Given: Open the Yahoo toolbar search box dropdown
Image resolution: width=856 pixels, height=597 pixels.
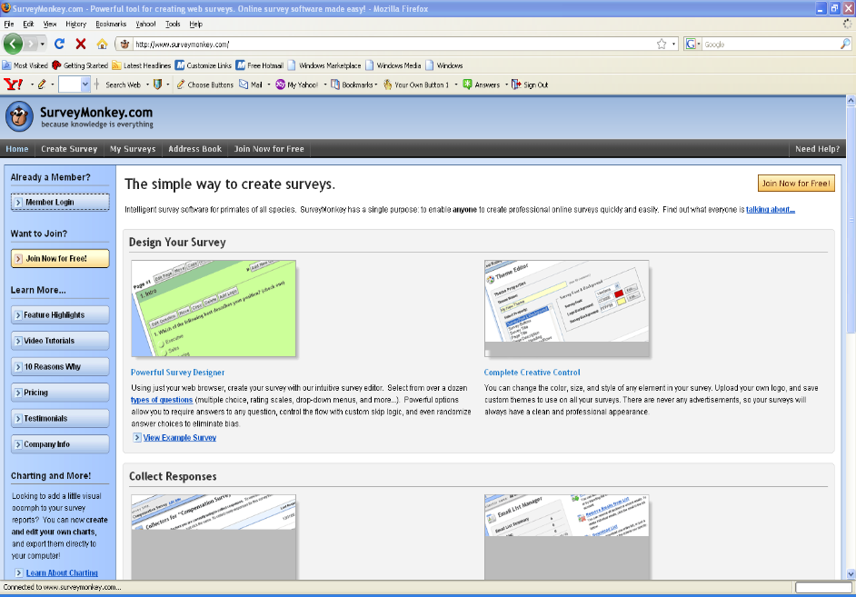Looking at the screenshot, I should [85, 85].
